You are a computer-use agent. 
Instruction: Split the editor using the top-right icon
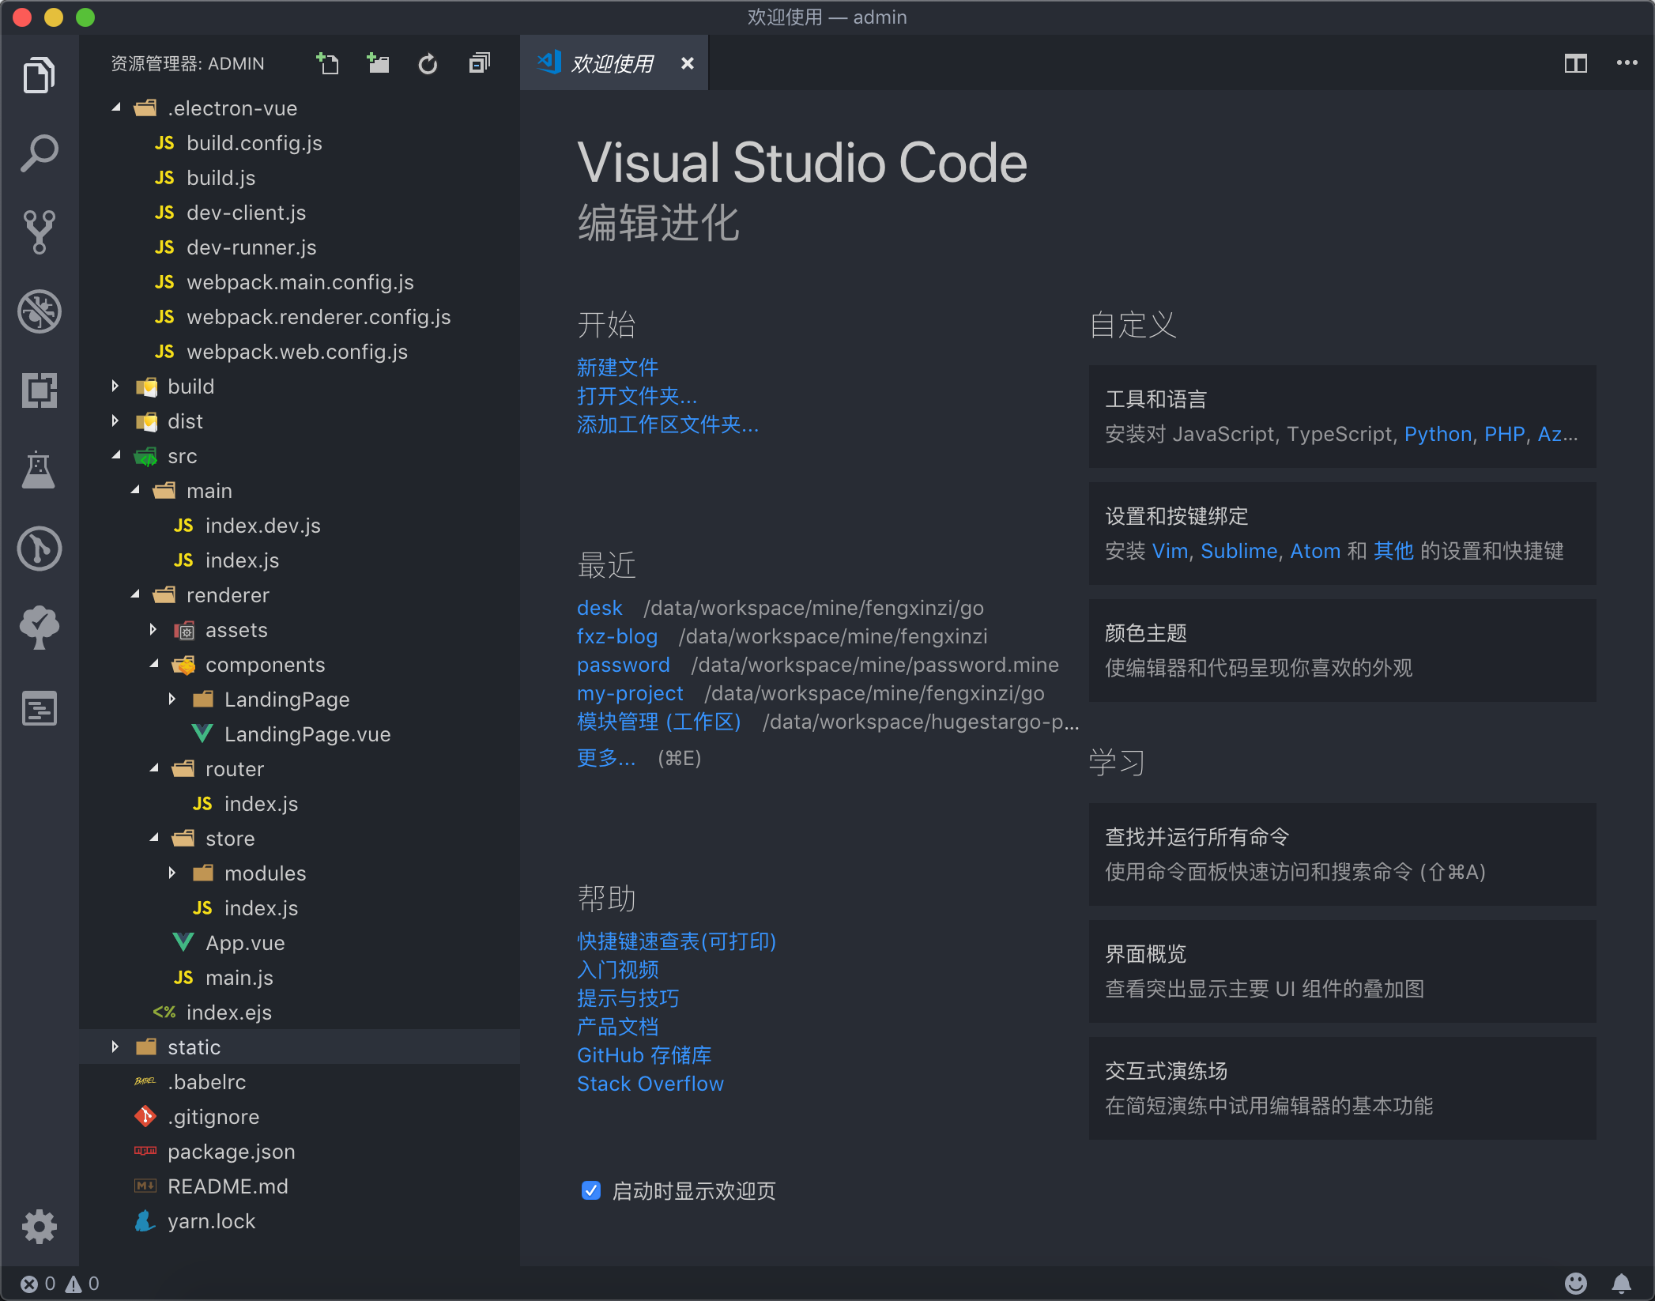click(1575, 62)
